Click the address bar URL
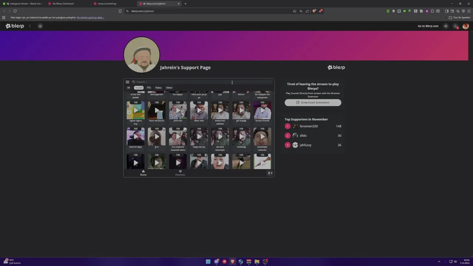The height and width of the screenshot is (266, 473). [143, 11]
